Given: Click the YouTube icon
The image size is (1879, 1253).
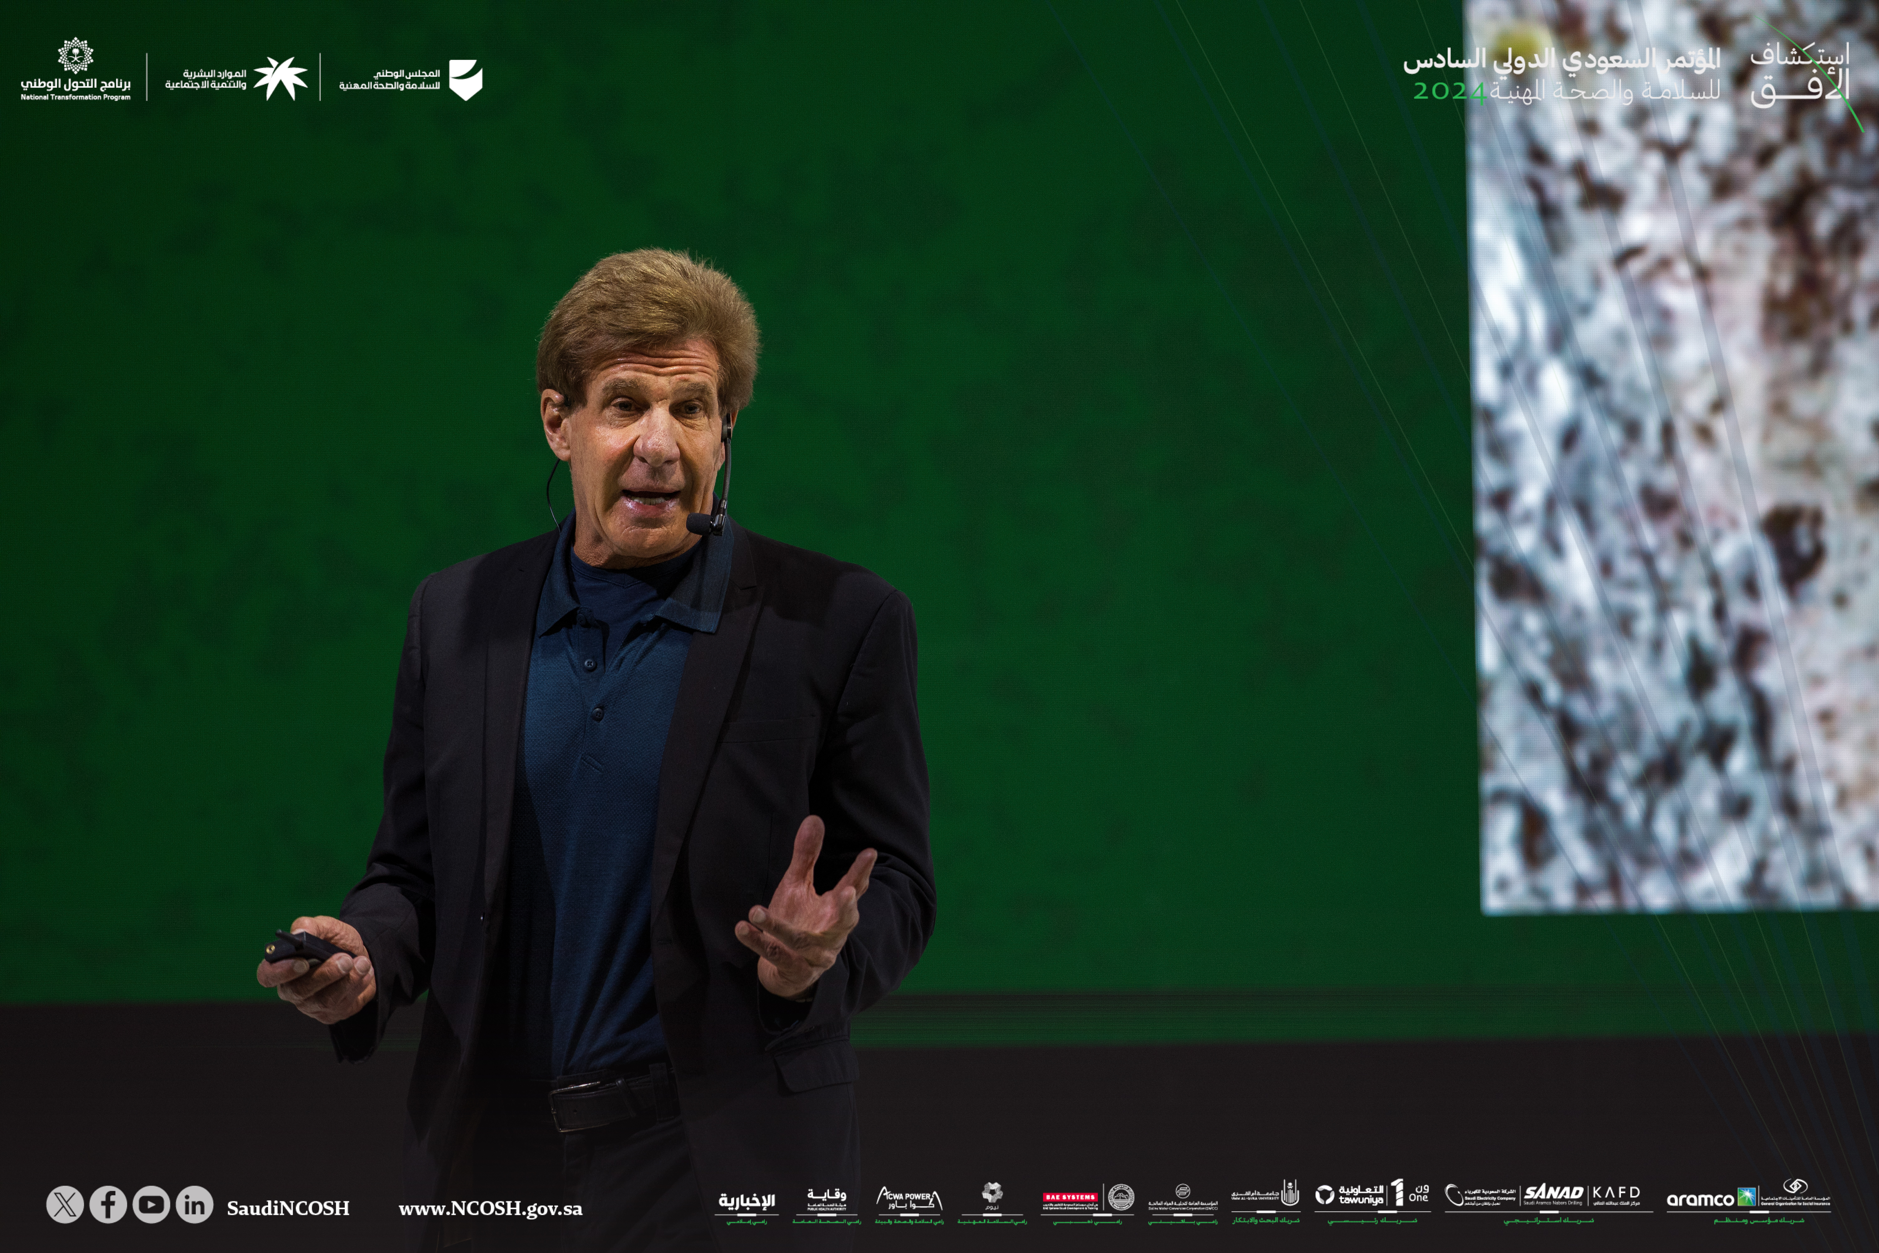Looking at the screenshot, I should [x=151, y=1204].
